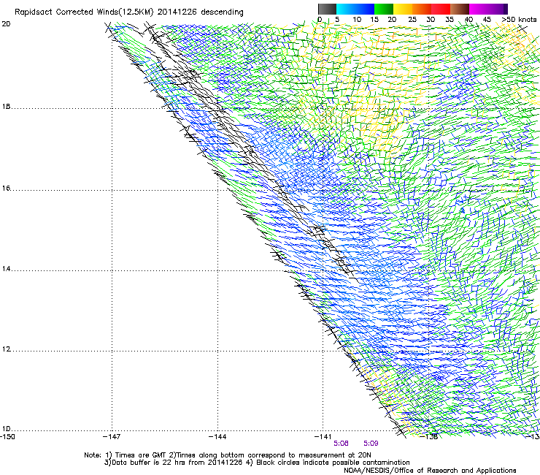Click the '35' legend scale label

pyautogui.click(x=450, y=20)
